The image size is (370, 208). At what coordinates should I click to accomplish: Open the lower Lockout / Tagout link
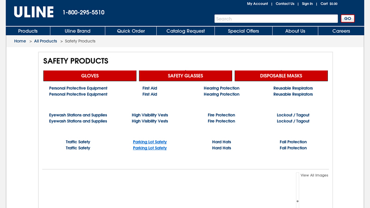coord(293,121)
